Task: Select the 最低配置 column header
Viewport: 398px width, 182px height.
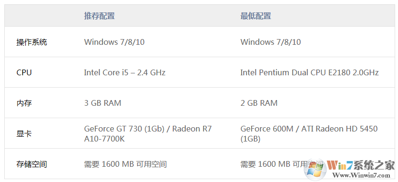Action: pos(255,16)
